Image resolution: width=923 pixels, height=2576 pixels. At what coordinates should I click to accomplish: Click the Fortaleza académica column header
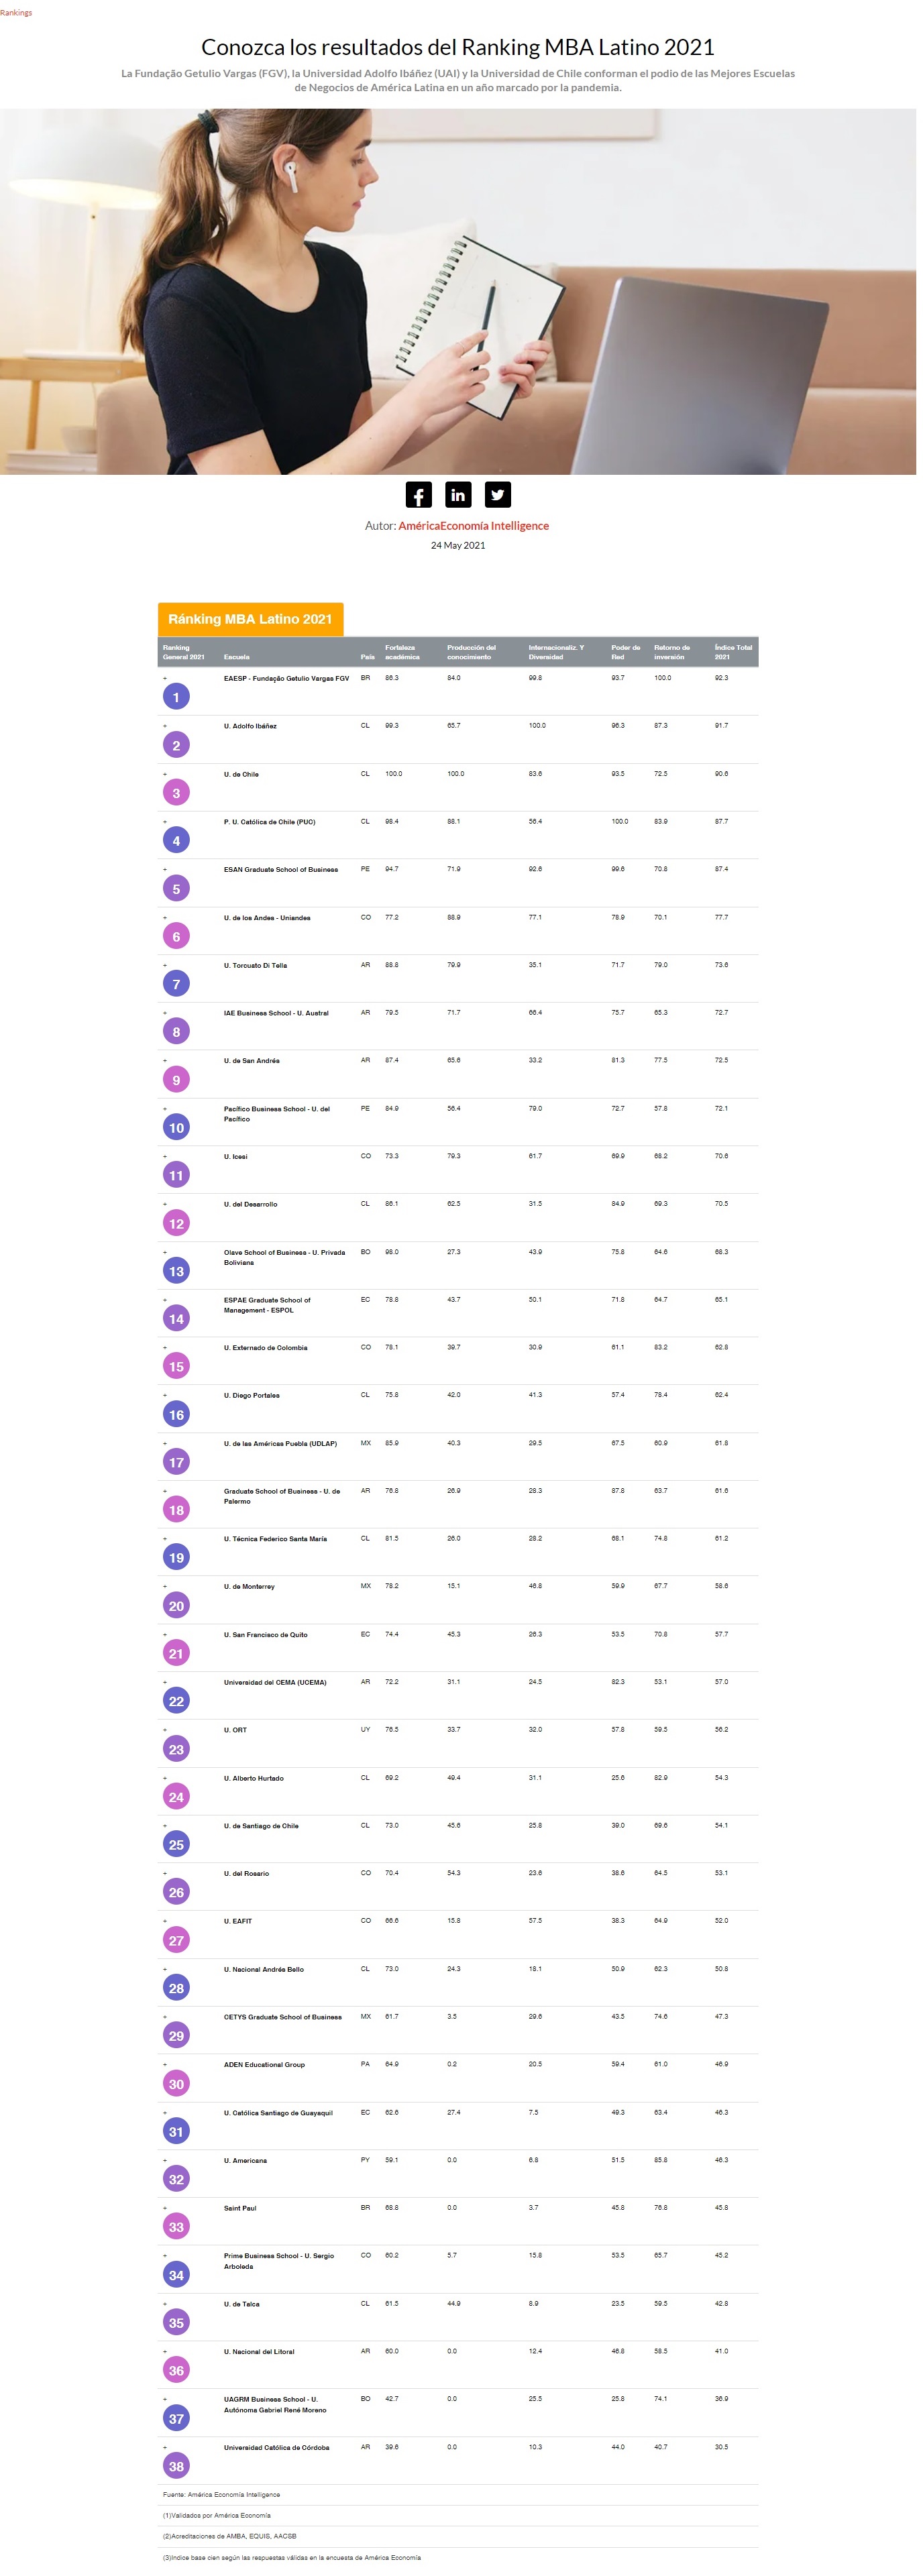402,652
